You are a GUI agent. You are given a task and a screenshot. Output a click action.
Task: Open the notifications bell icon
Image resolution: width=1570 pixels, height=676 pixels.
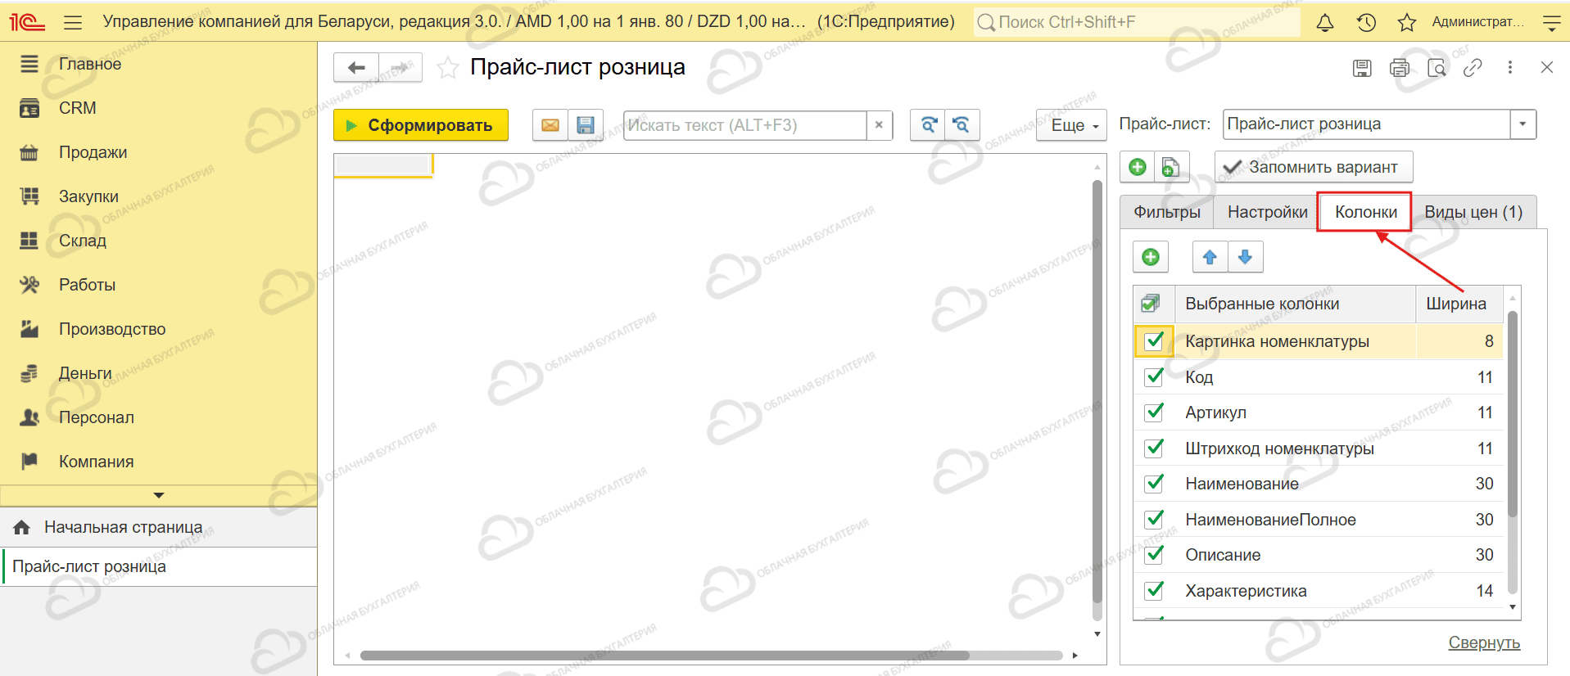click(1324, 23)
